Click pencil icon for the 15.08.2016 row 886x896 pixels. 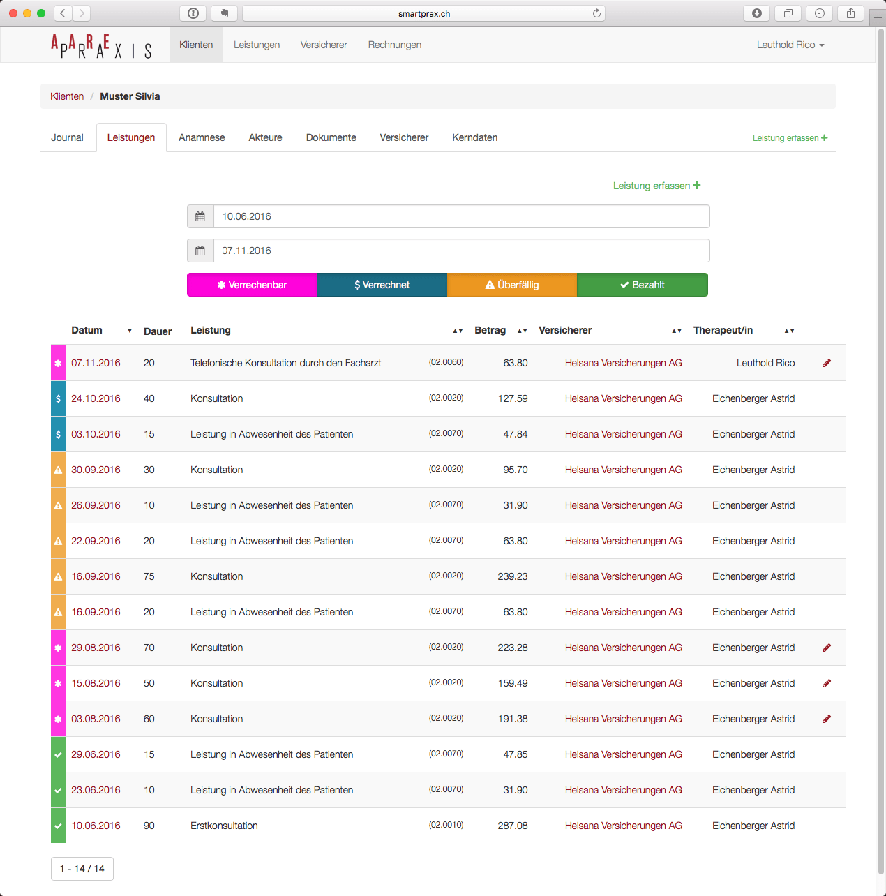(x=827, y=683)
